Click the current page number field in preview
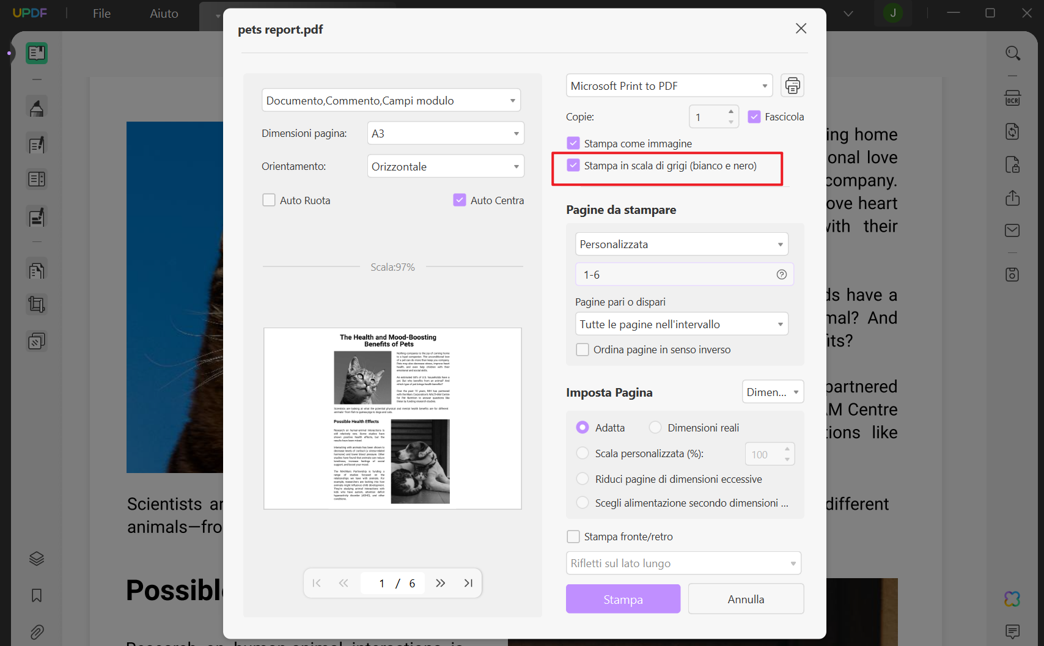1044x646 pixels. point(382,583)
